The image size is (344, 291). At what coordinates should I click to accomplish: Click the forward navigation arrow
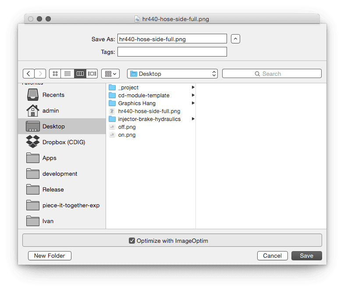pyautogui.click(x=40, y=74)
